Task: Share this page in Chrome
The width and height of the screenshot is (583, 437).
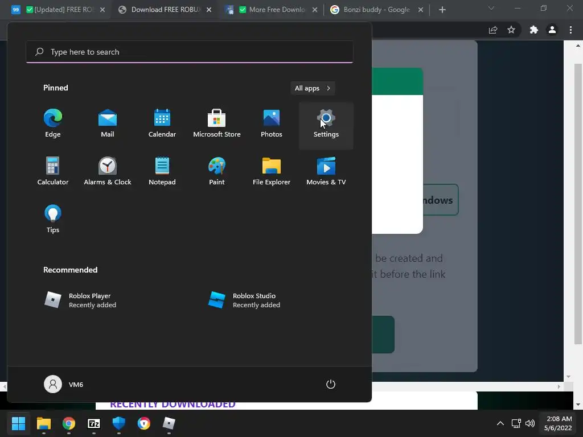Action: pyautogui.click(x=493, y=30)
